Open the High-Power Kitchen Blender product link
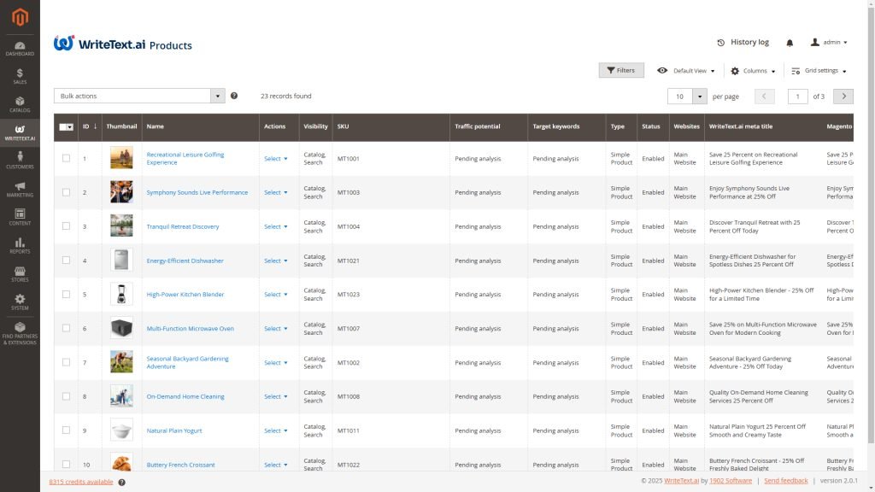Screen dimensions: 875x492 (x=185, y=294)
